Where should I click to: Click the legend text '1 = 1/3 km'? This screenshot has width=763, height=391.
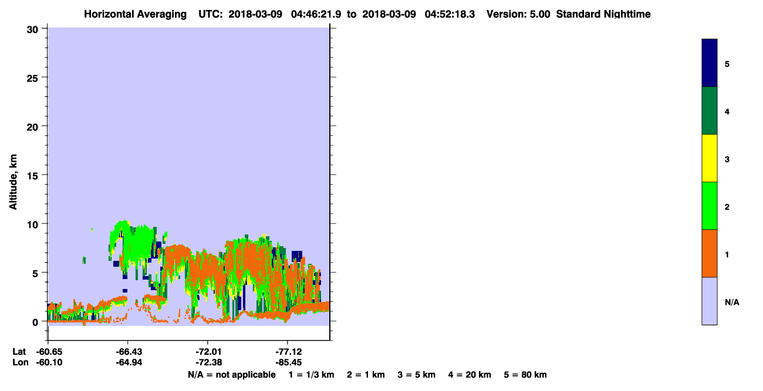pyautogui.click(x=311, y=375)
